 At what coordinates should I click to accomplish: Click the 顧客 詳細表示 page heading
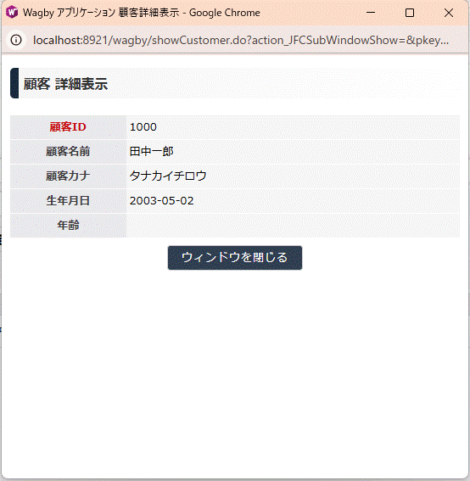(65, 84)
